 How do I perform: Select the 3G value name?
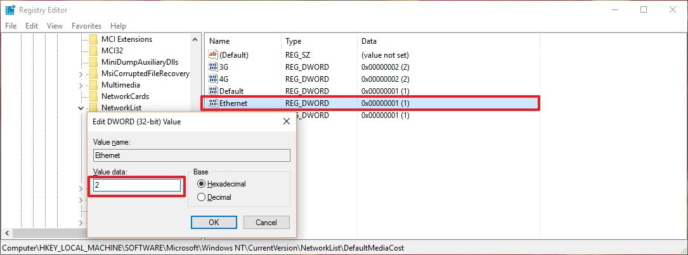pos(224,67)
